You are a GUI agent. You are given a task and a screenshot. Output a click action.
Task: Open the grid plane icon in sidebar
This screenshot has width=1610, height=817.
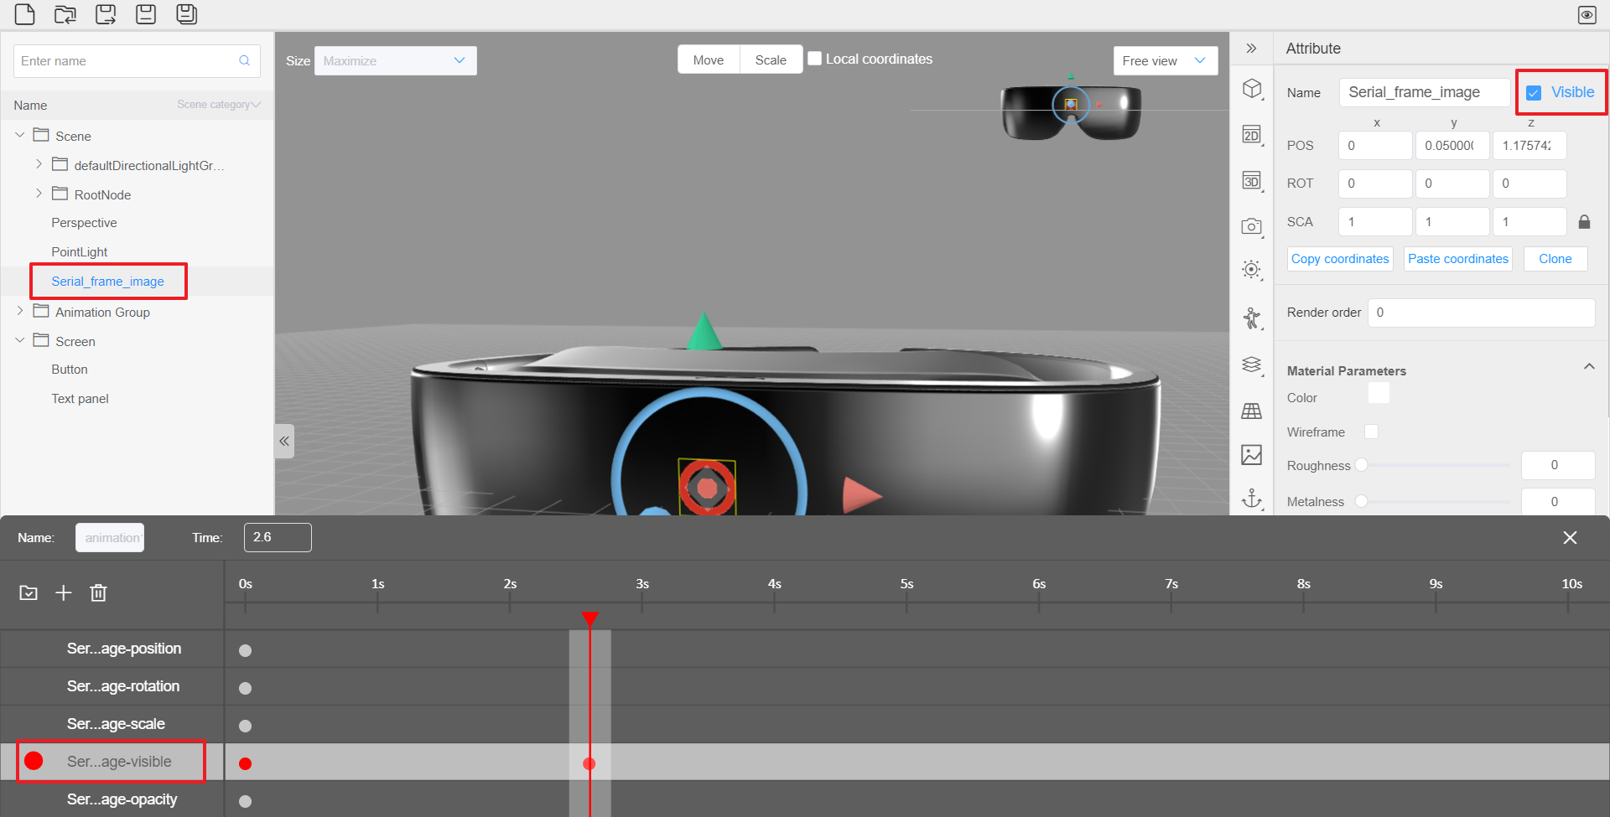tap(1252, 411)
